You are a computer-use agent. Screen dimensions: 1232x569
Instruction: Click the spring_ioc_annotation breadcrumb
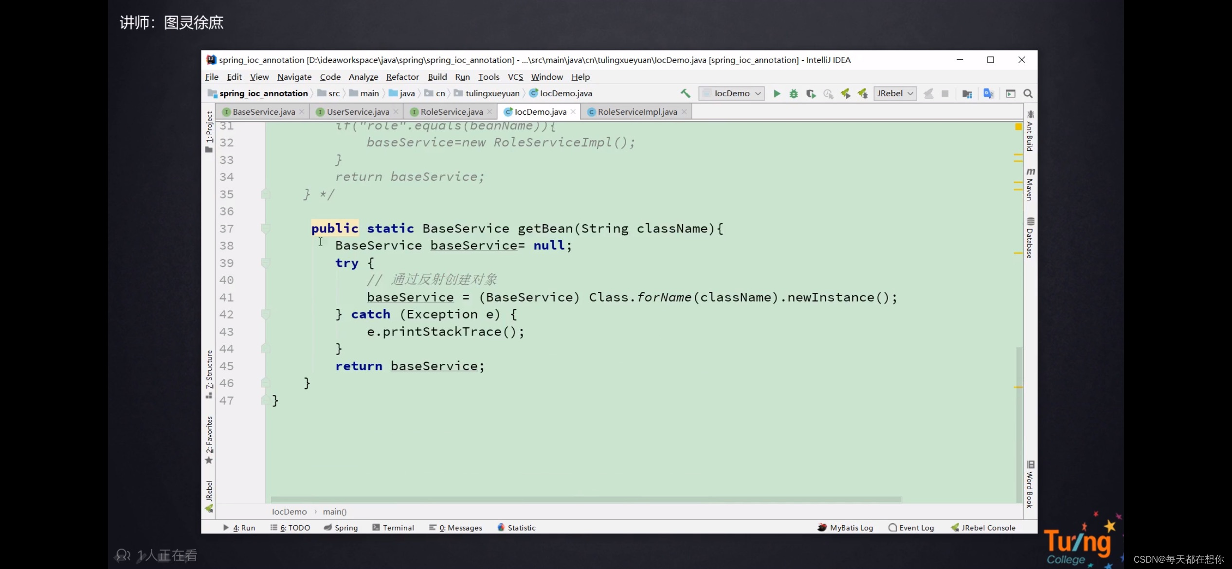coord(258,93)
